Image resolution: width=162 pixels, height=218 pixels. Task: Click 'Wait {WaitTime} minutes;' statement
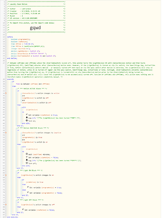39,154
